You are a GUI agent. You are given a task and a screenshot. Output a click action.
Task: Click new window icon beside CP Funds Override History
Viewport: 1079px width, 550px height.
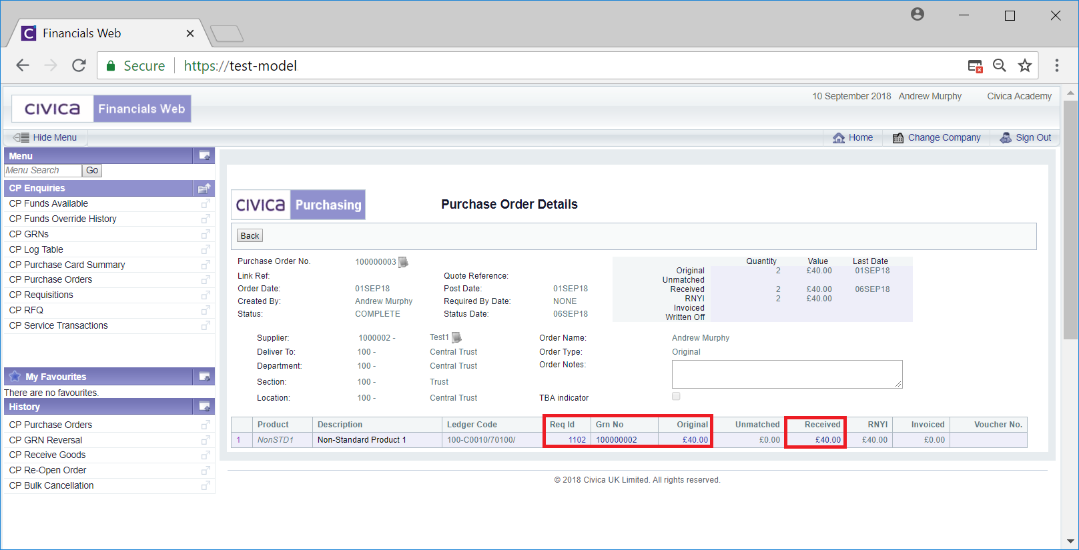[x=206, y=219]
